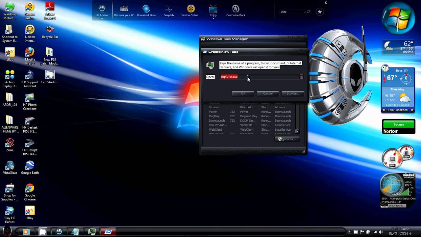Open the Extended Forecast link
This screenshot has height=237, width=421.
[x=397, y=105]
